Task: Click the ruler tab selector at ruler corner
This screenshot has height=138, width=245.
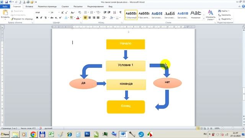Action: (x=2, y=27)
